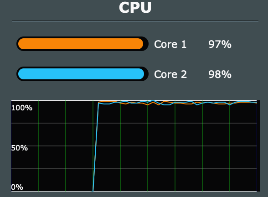Click the horizontal divider below CPU title
Viewport: 268px width, 197px height.
click(135, 21)
